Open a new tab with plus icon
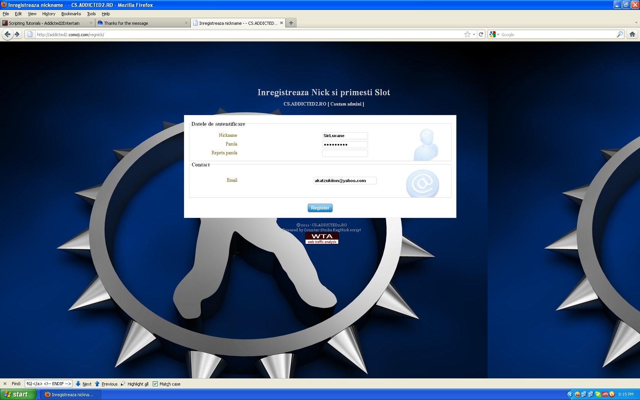The image size is (640, 400). [x=291, y=23]
